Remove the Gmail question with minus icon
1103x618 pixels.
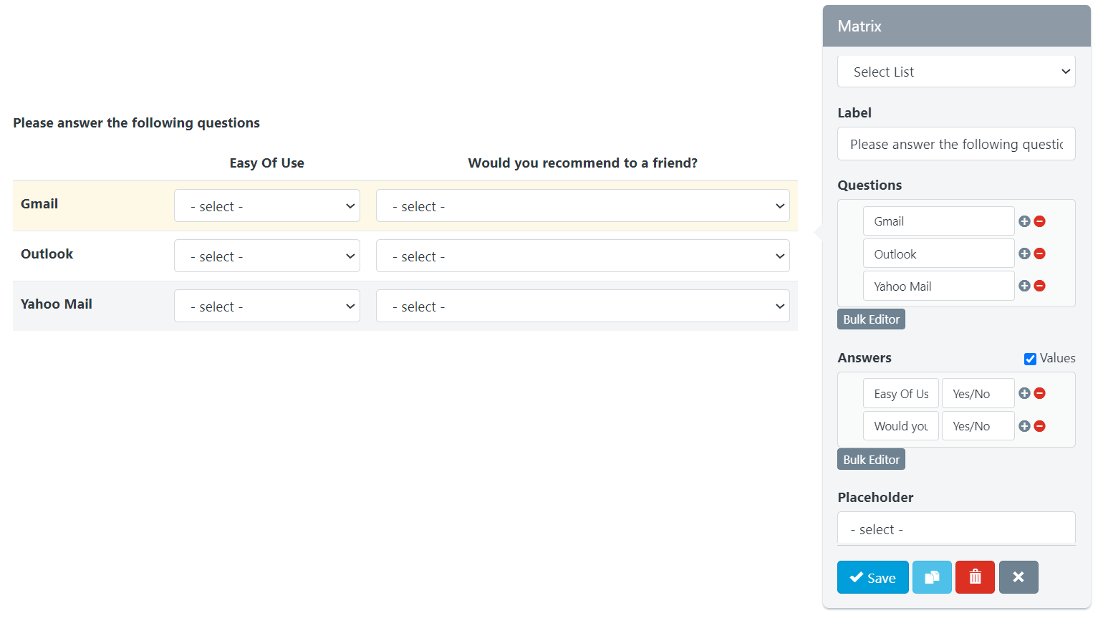tap(1040, 221)
